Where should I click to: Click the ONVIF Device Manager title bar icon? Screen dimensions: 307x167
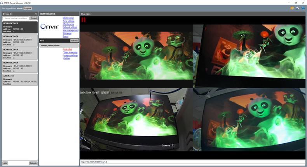pos(2,3)
